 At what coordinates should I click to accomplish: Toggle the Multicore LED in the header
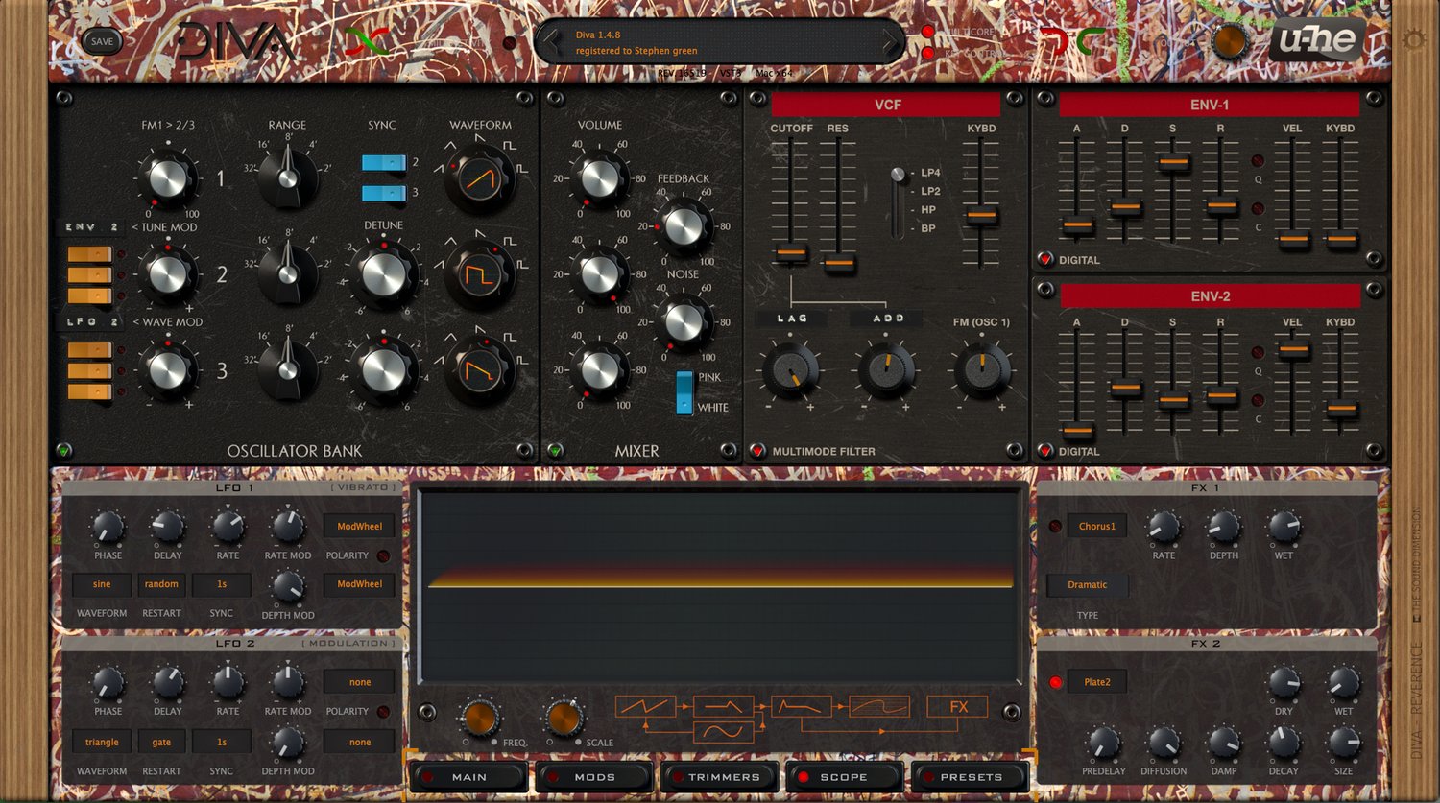[x=928, y=32]
